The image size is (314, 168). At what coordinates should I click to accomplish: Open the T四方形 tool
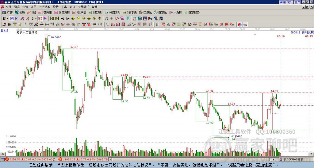click(x=96, y=12)
